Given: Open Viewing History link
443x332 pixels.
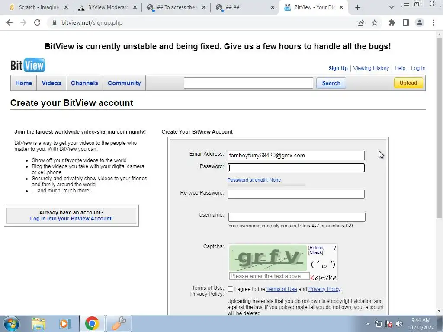Looking at the screenshot, I should 371,68.
